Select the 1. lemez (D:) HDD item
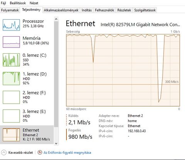The width and height of the screenshot is (185, 160). click(27, 78)
